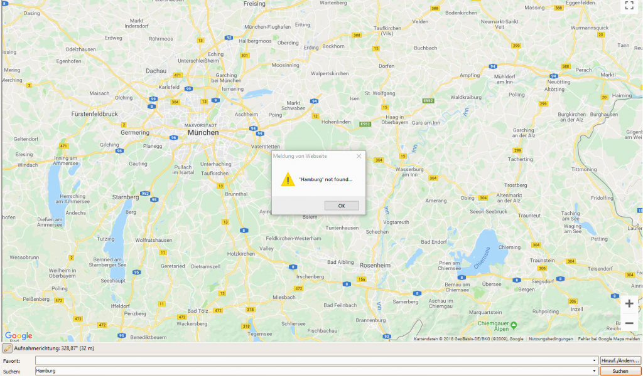Click the Starnberg map label
Image resolution: width=643 pixels, height=376 pixels.
tap(126, 197)
